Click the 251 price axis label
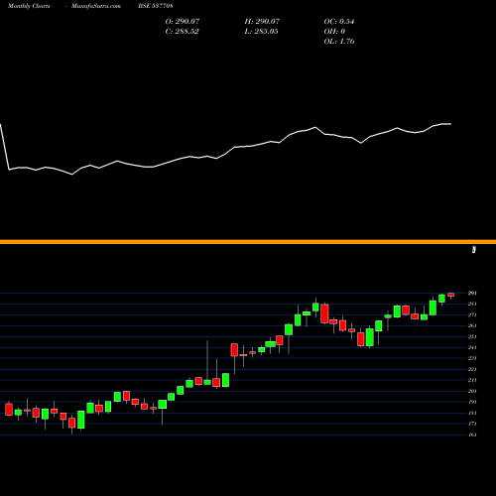The height and width of the screenshot is (496, 496). click(x=472, y=336)
